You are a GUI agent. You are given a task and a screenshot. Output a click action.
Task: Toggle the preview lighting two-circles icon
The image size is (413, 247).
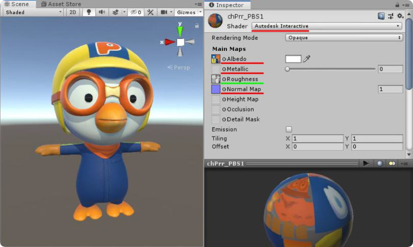coord(392,163)
